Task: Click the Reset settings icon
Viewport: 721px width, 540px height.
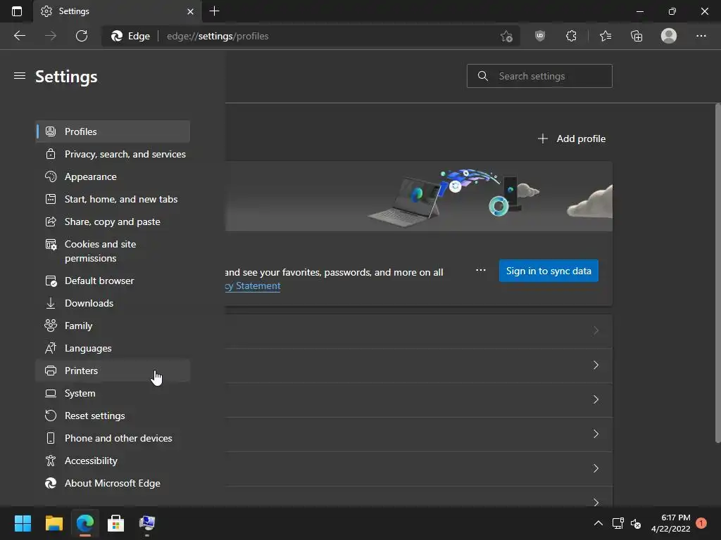Action: point(51,416)
